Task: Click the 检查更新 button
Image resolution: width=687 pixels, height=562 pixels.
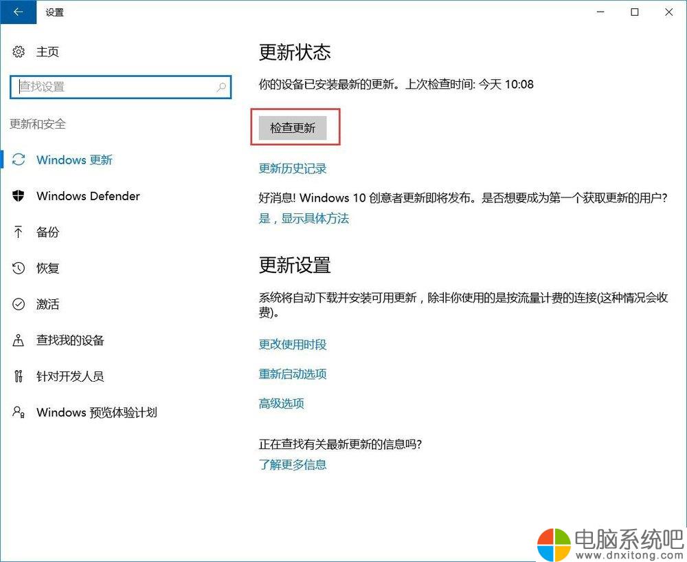Action: click(293, 128)
